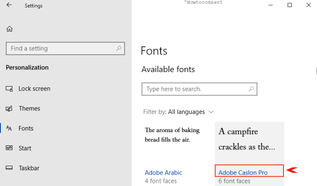Click the magnifier in font search box
Viewport: 317px width, 186px height.
coord(251,89)
